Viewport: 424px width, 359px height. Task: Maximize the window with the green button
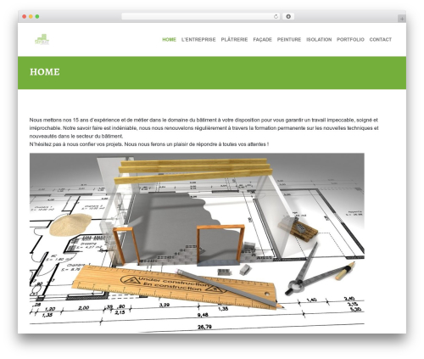pyautogui.click(x=37, y=16)
